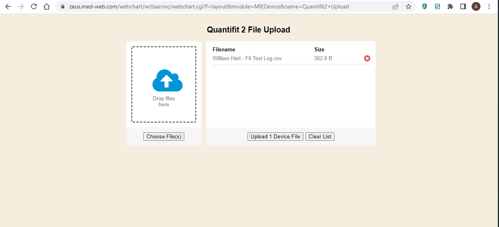Go back using the browser back arrow

[x=8, y=6]
